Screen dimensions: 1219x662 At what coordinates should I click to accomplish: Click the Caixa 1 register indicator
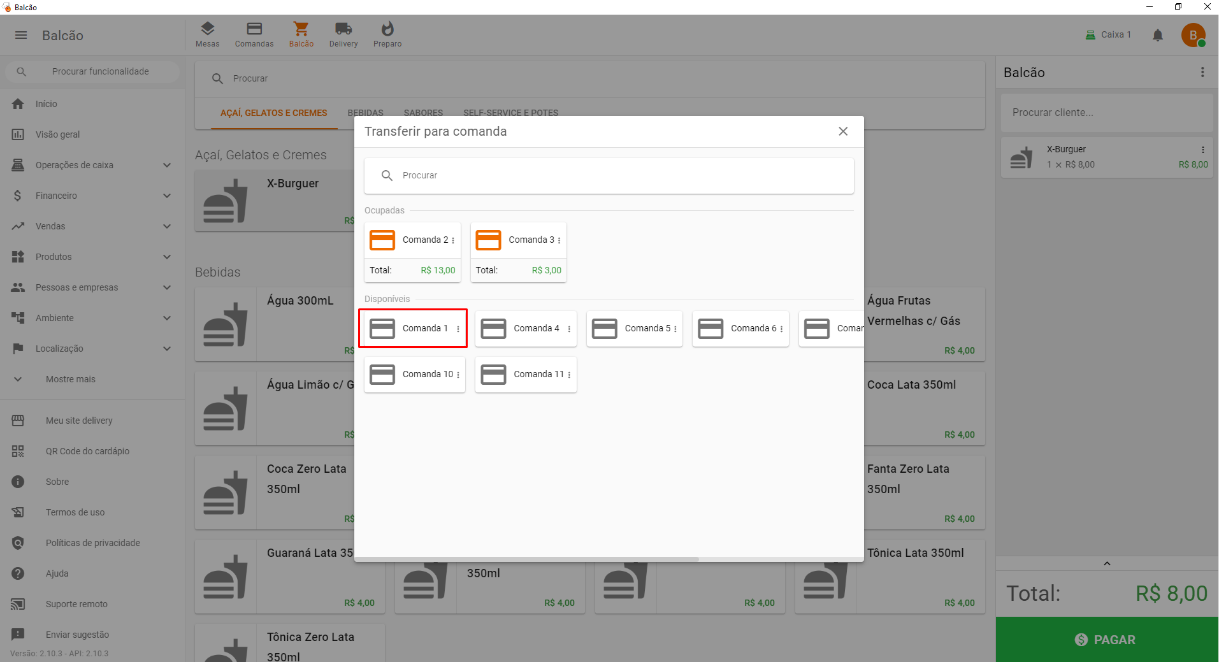point(1108,35)
